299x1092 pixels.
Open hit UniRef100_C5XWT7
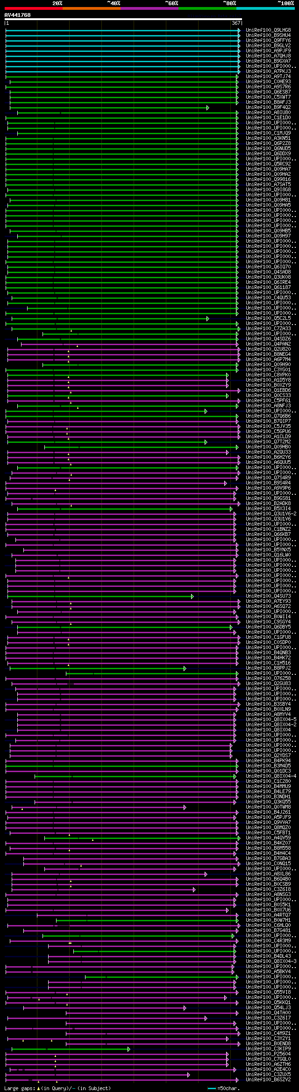tap(268, 97)
